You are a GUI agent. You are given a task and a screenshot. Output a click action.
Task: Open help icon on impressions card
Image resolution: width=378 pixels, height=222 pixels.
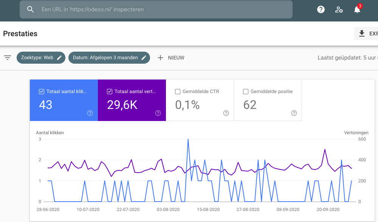pos(158,113)
